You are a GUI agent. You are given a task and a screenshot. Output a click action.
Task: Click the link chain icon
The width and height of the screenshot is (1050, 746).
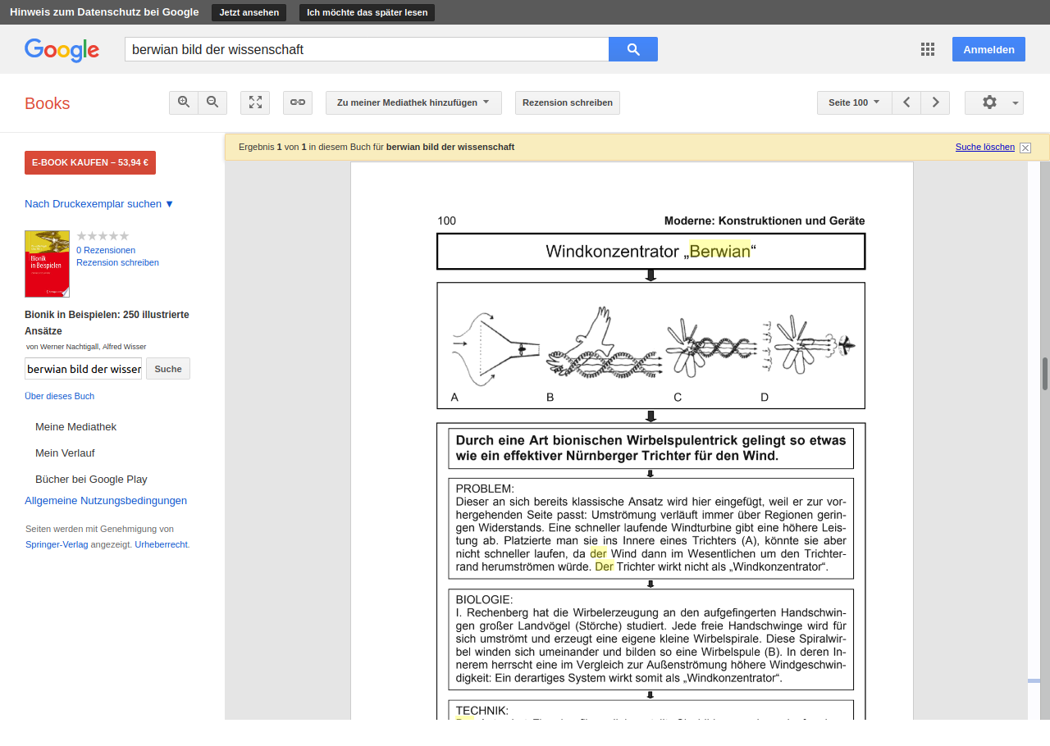(298, 102)
